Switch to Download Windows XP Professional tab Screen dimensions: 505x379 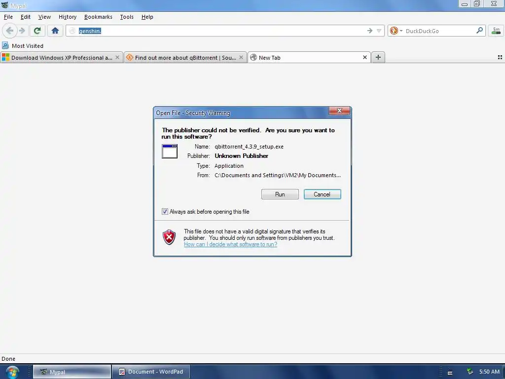click(x=62, y=57)
